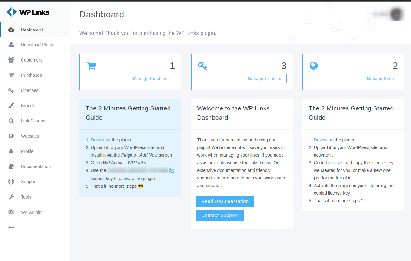Click the globe icon on sites card
Image resolution: width=411 pixels, height=261 pixels.
(x=314, y=66)
